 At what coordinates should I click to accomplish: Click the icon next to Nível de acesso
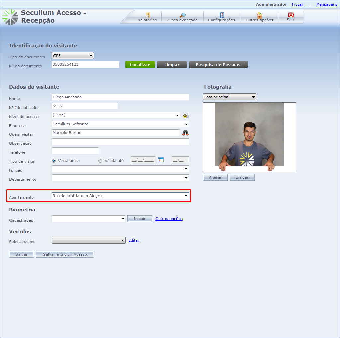click(186, 116)
